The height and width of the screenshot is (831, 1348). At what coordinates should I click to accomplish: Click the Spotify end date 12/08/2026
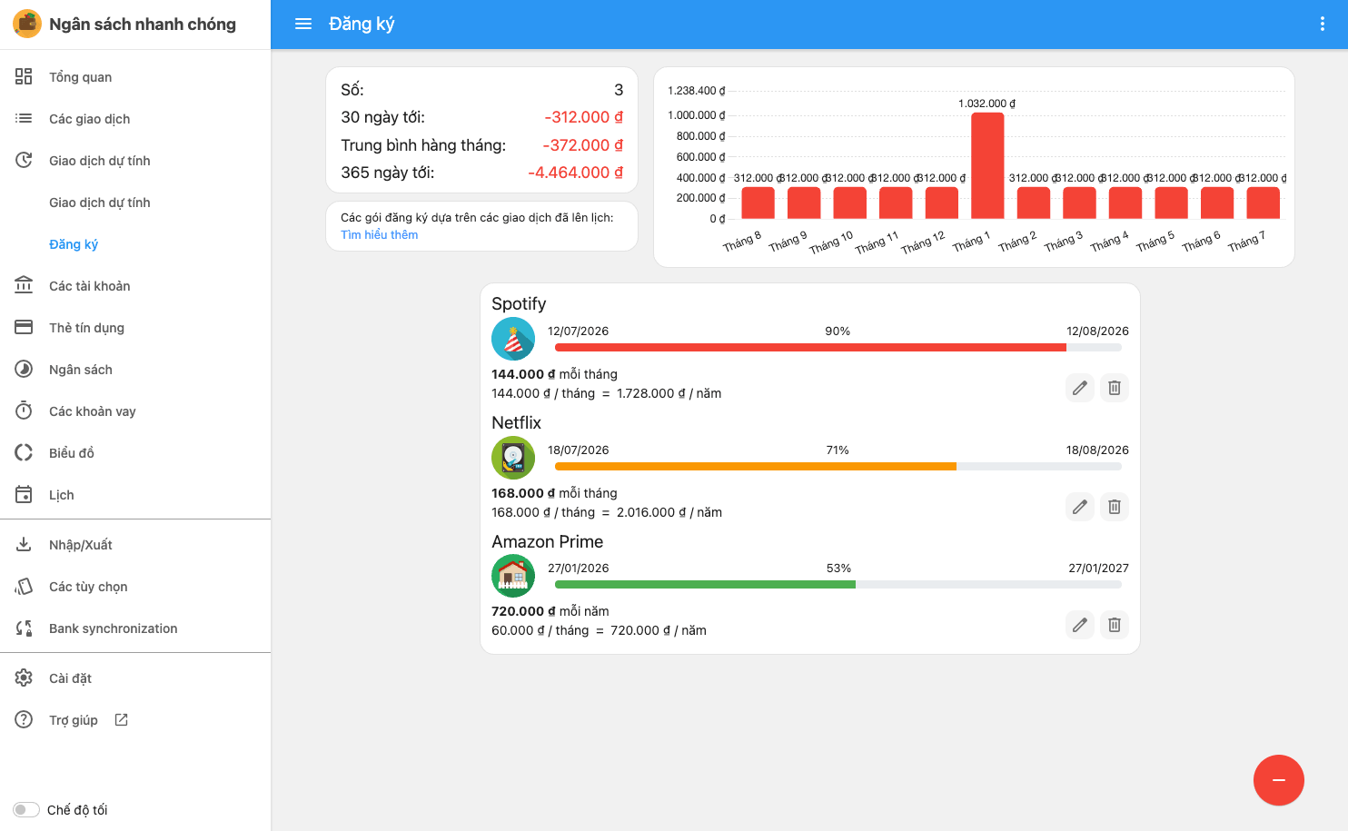click(1097, 331)
